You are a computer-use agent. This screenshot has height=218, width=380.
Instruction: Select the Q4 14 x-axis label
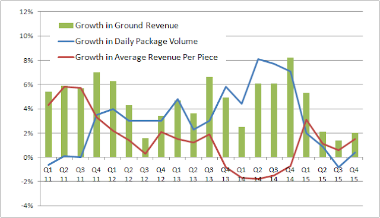[x=290, y=175]
